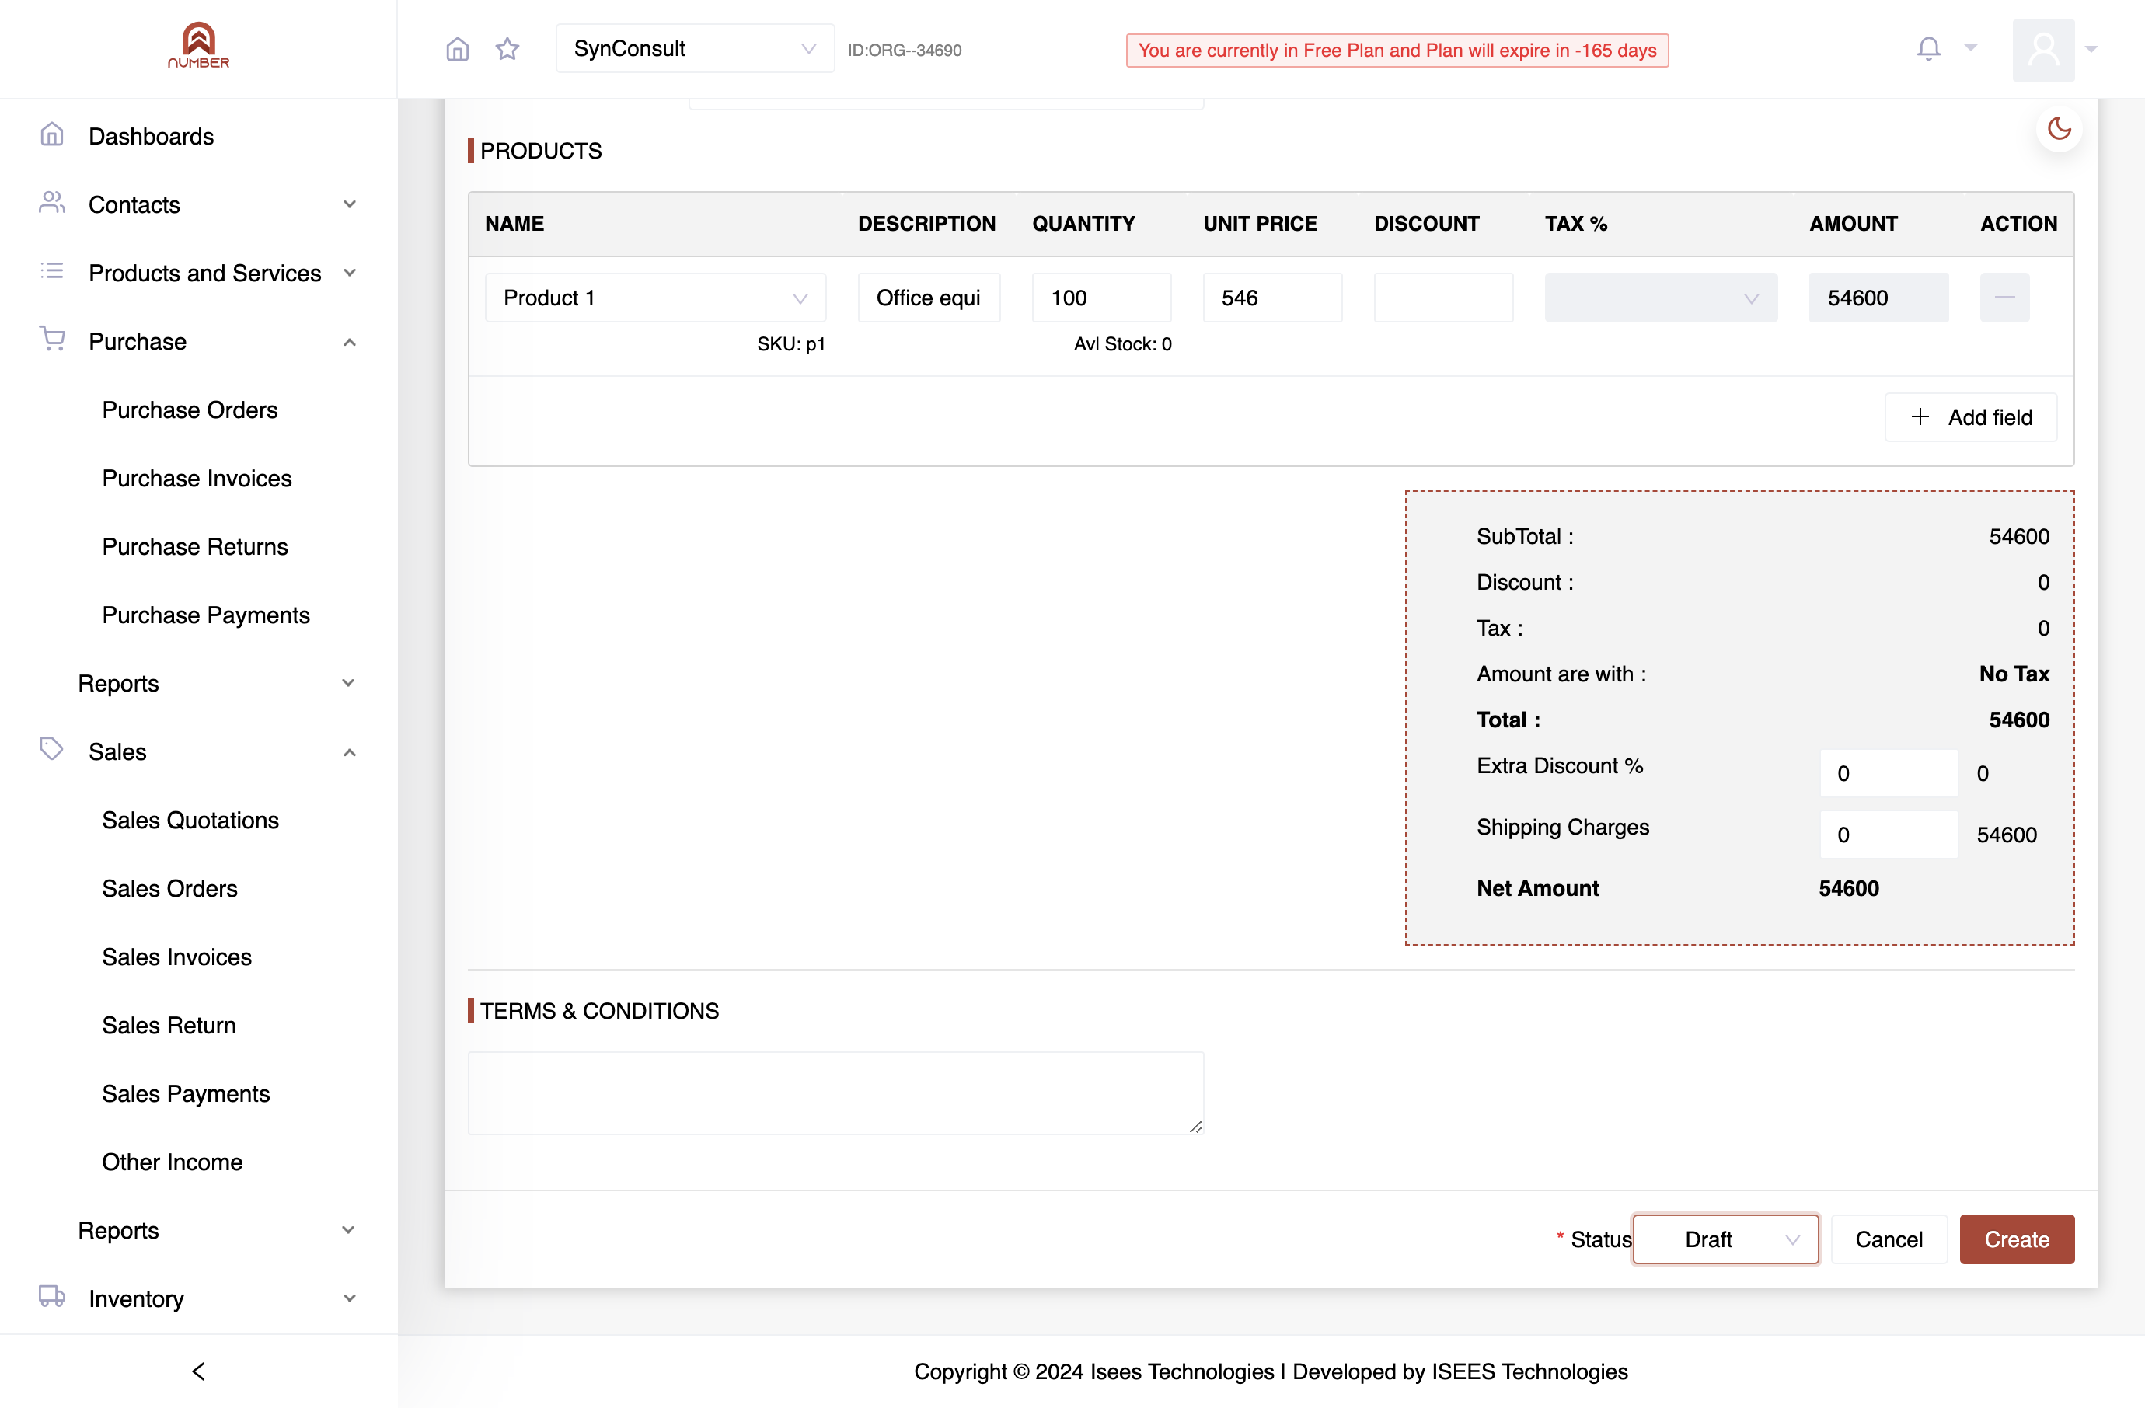Open the dropdown arrow beside the avatar

point(2092,50)
